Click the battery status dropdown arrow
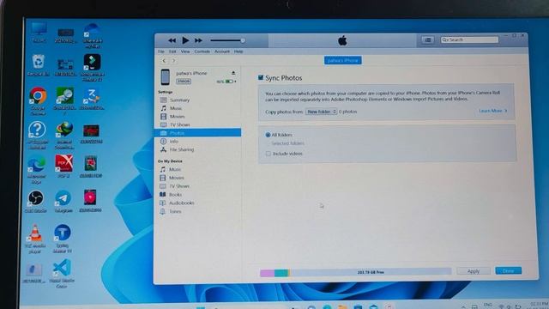The width and height of the screenshot is (549, 309). 235,82
